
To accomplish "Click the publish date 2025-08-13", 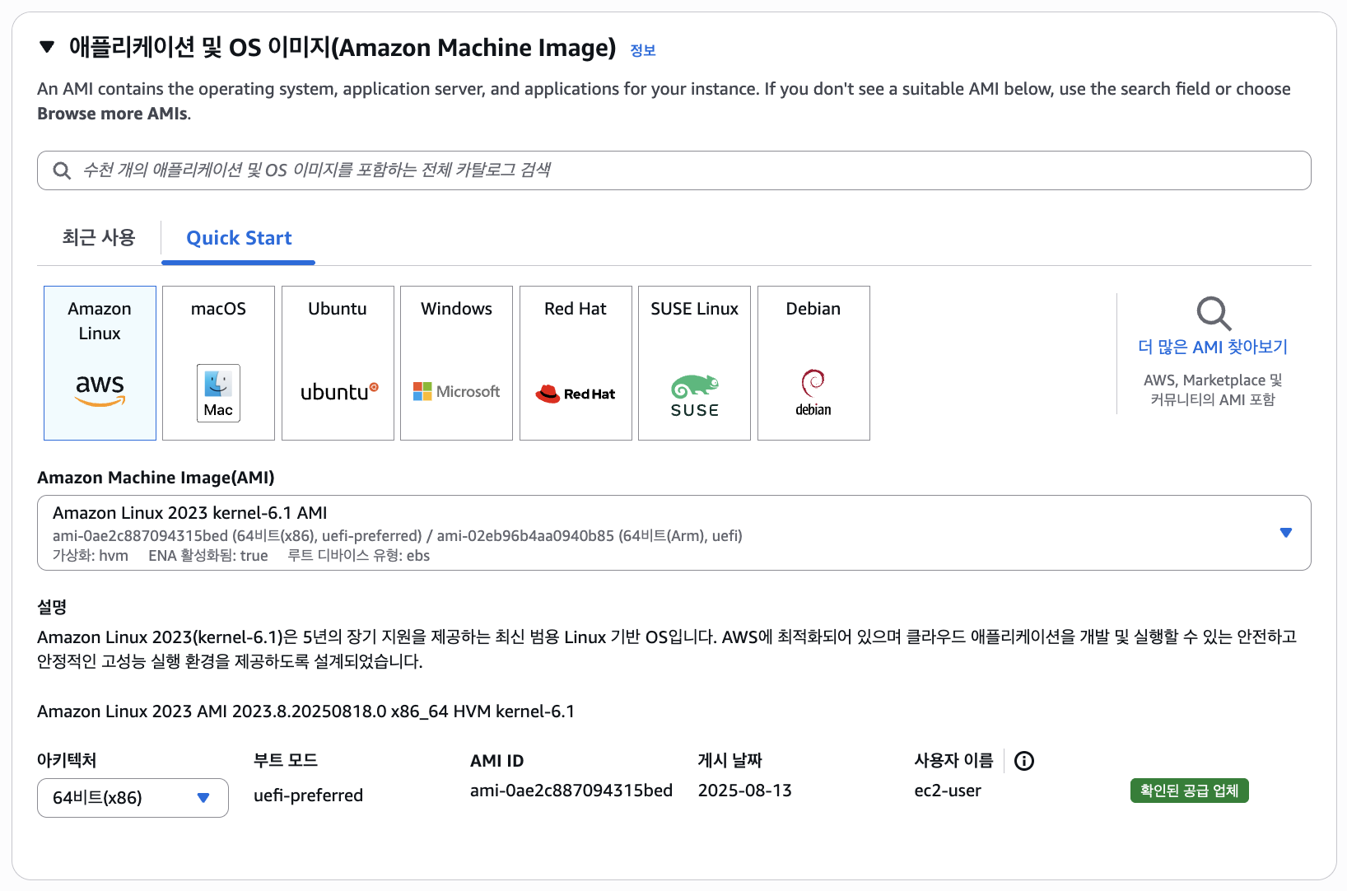I will (745, 791).
